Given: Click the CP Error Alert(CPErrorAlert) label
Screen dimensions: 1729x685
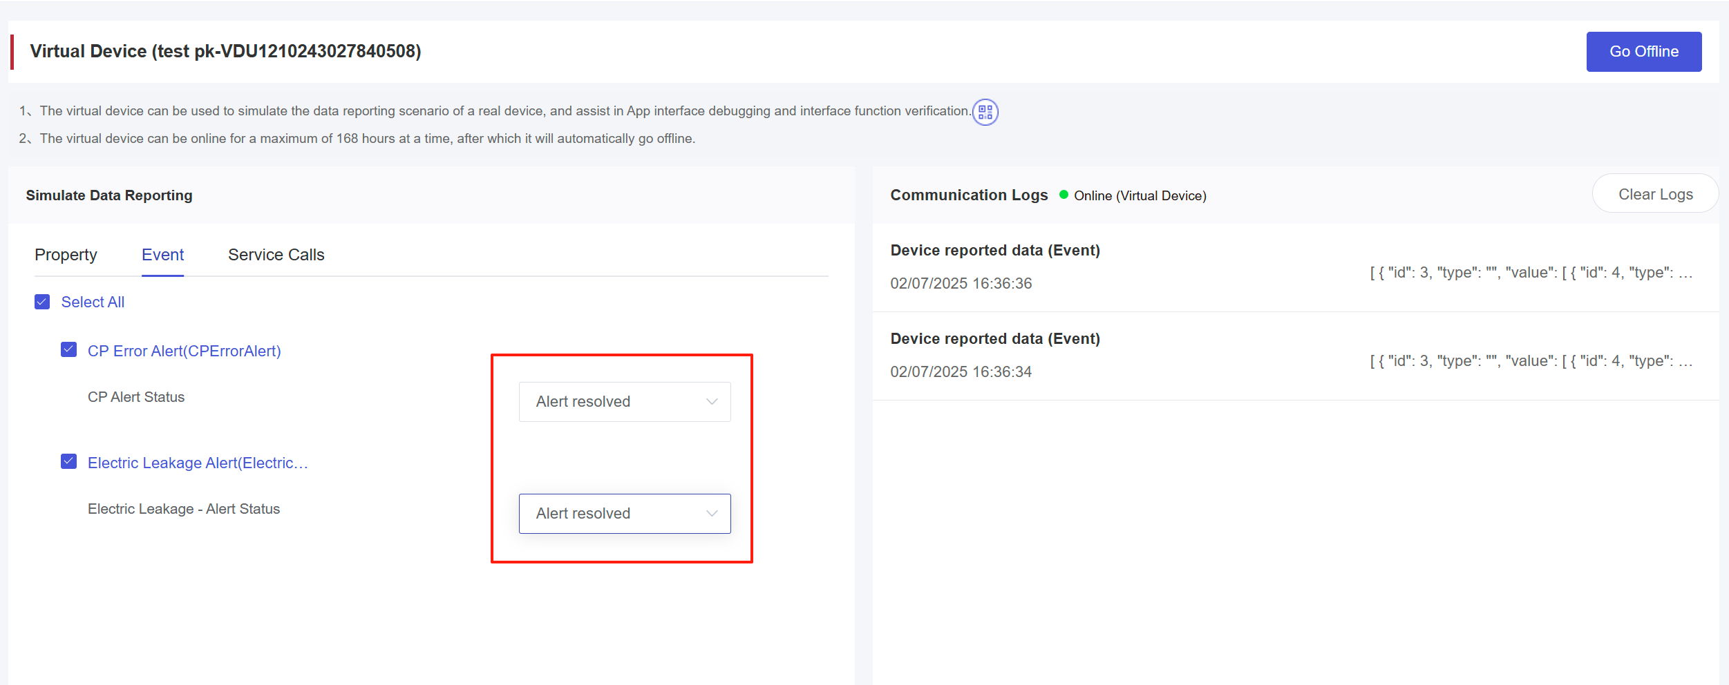Looking at the screenshot, I should (x=184, y=351).
